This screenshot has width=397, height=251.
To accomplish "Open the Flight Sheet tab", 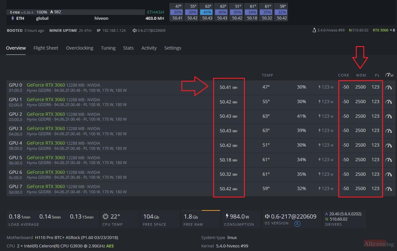I will click(x=46, y=48).
